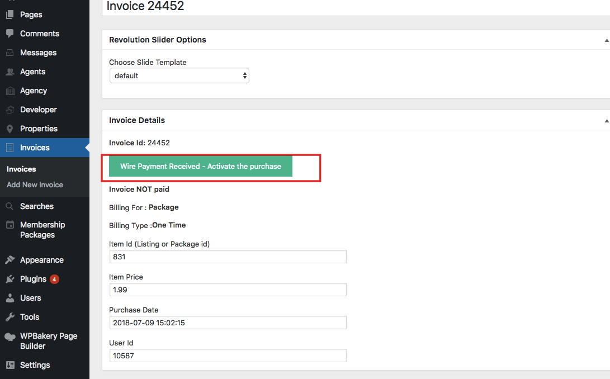This screenshot has width=610, height=379.
Task: Open the Agents menu
Action: point(32,72)
